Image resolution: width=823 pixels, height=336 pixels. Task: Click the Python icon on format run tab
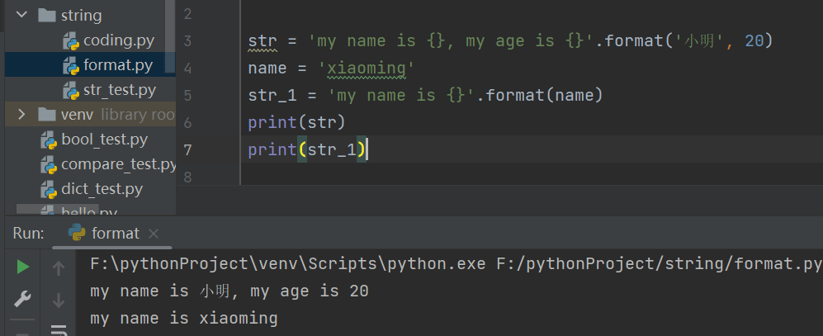point(78,234)
